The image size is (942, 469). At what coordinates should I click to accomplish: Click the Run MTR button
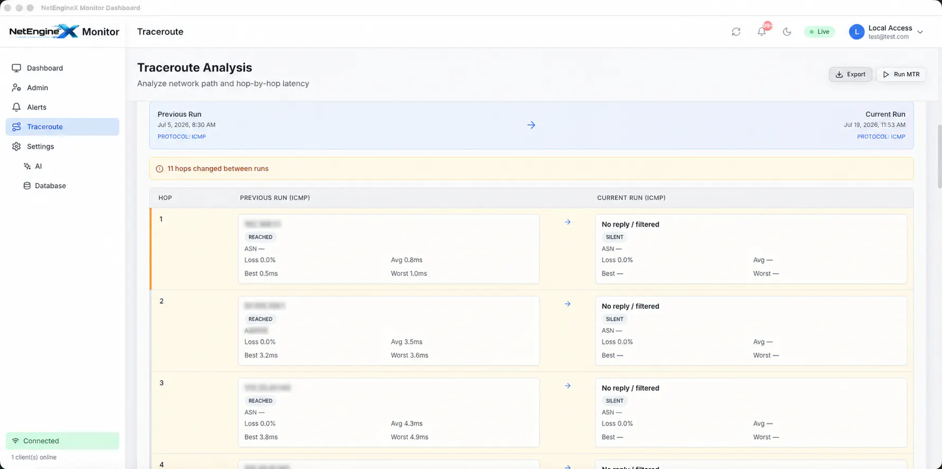tap(901, 74)
